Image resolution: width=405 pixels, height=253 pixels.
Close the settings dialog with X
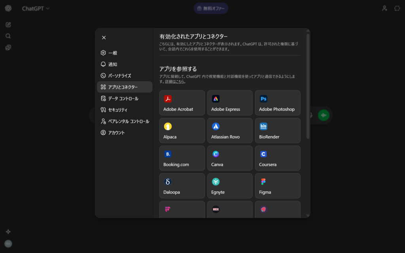click(104, 38)
